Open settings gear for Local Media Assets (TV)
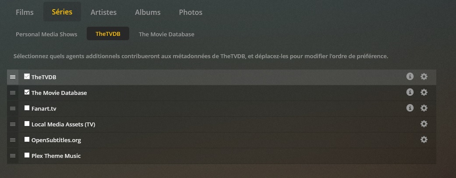456x178 pixels. click(x=424, y=124)
